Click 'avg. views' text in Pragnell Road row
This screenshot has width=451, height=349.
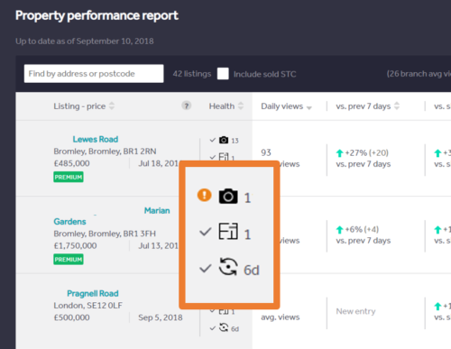[281, 317]
